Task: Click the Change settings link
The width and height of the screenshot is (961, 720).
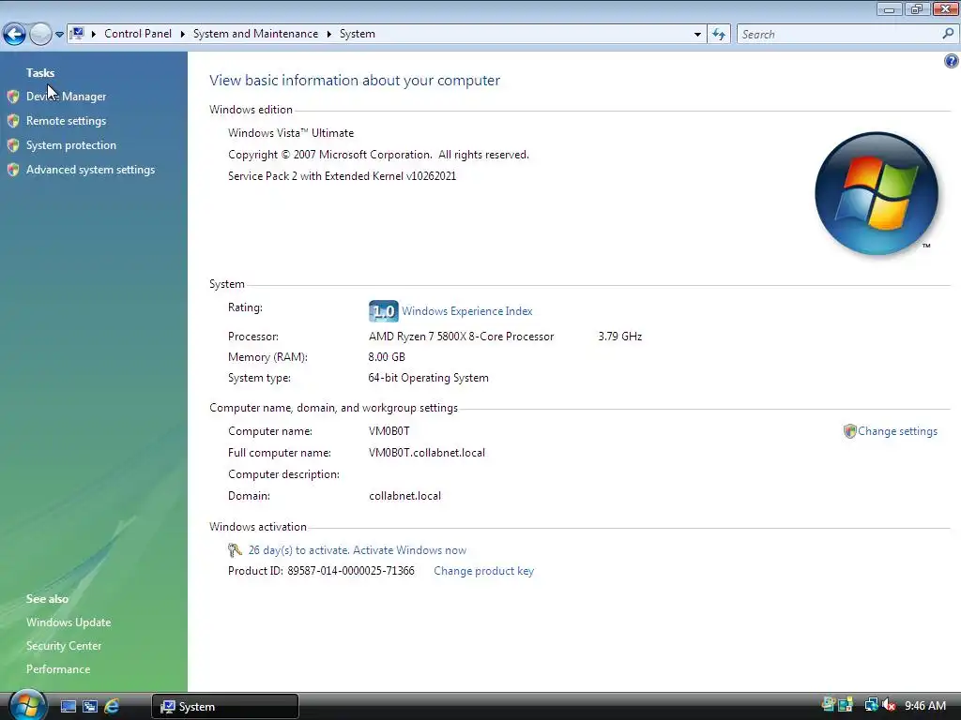Action: pos(897,431)
